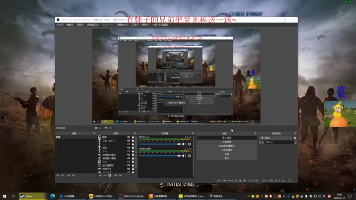
Task: Toggle visibility of the 绝地求生 source
Action: pos(129,169)
